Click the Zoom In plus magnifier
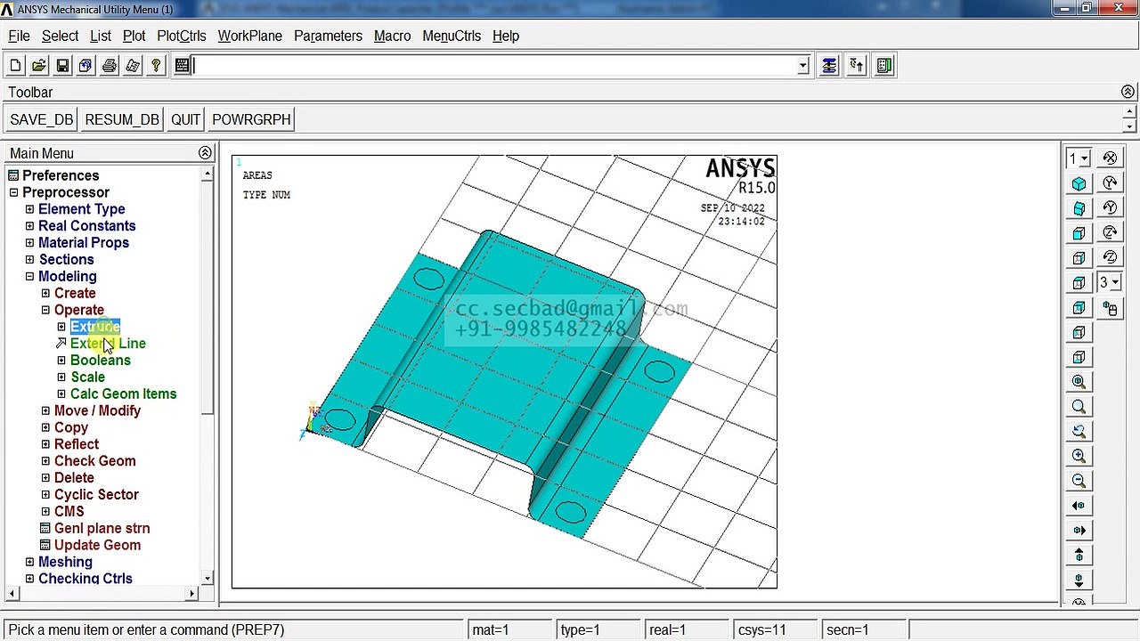The height and width of the screenshot is (641, 1140). point(1079,456)
